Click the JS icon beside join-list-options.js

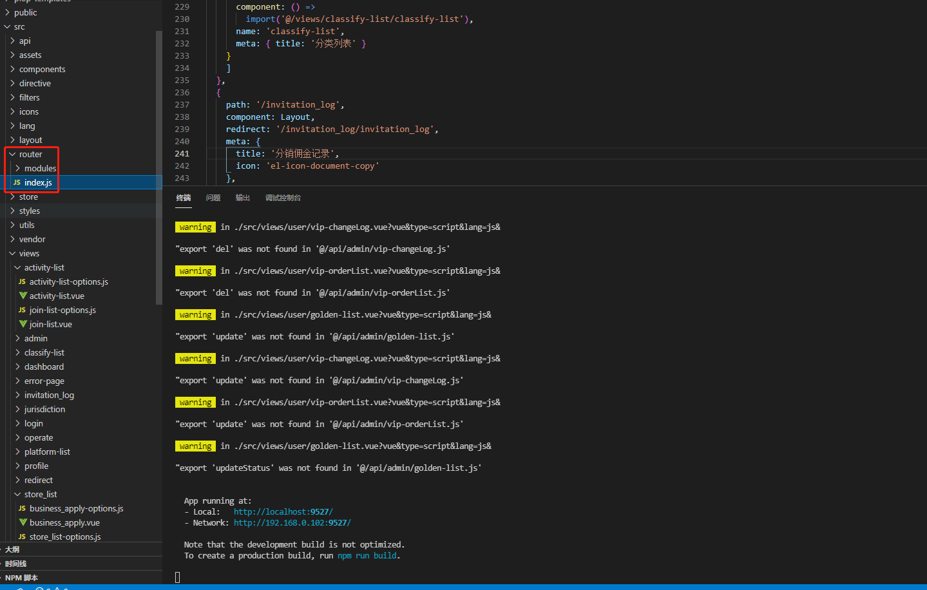(21, 310)
